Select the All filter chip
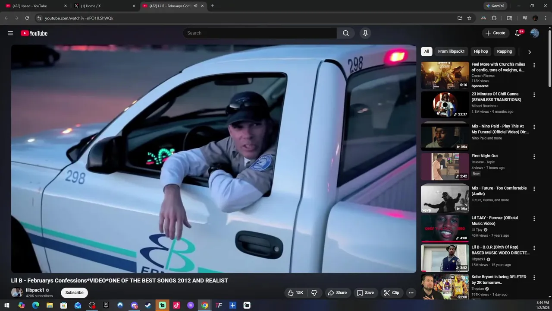Screen dimensions: 552x311 (x=427, y=51)
